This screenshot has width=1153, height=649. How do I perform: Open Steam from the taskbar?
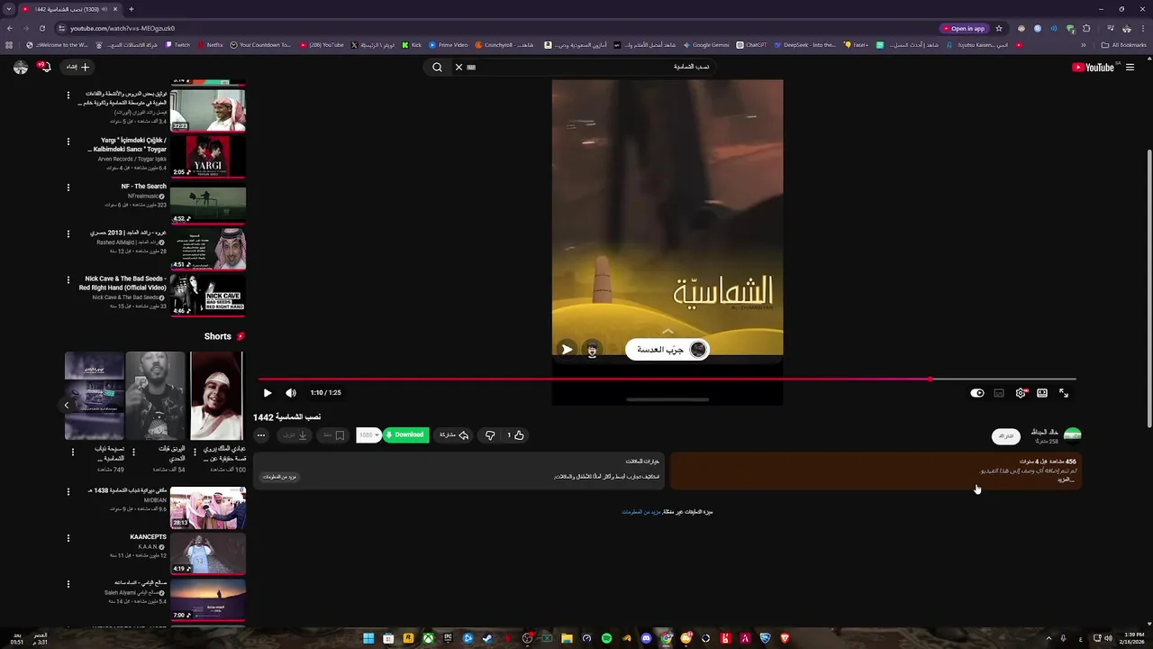click(x=487, y=638)
